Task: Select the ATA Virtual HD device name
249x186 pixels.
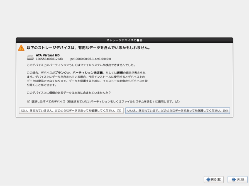Action: pos(48,55)
